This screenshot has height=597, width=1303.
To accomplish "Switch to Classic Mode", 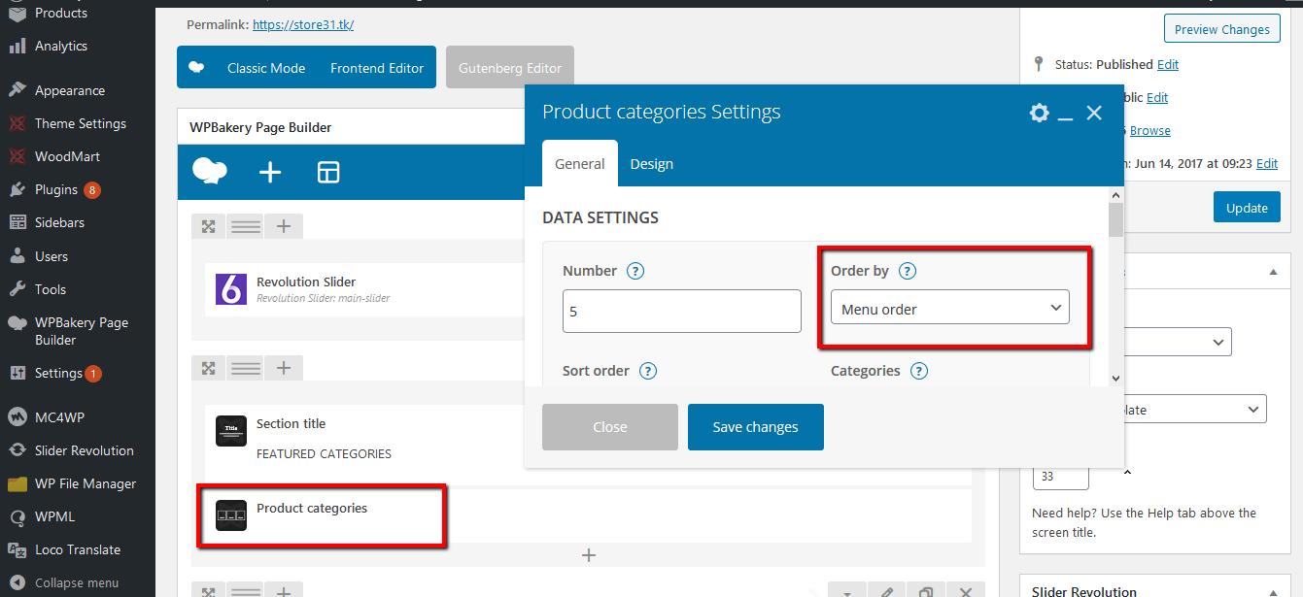I will coord(266,68).
